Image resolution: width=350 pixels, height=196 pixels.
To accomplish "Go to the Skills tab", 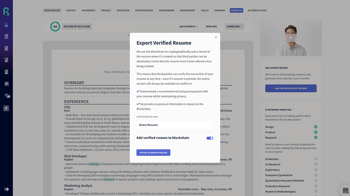I will (205, 10).
